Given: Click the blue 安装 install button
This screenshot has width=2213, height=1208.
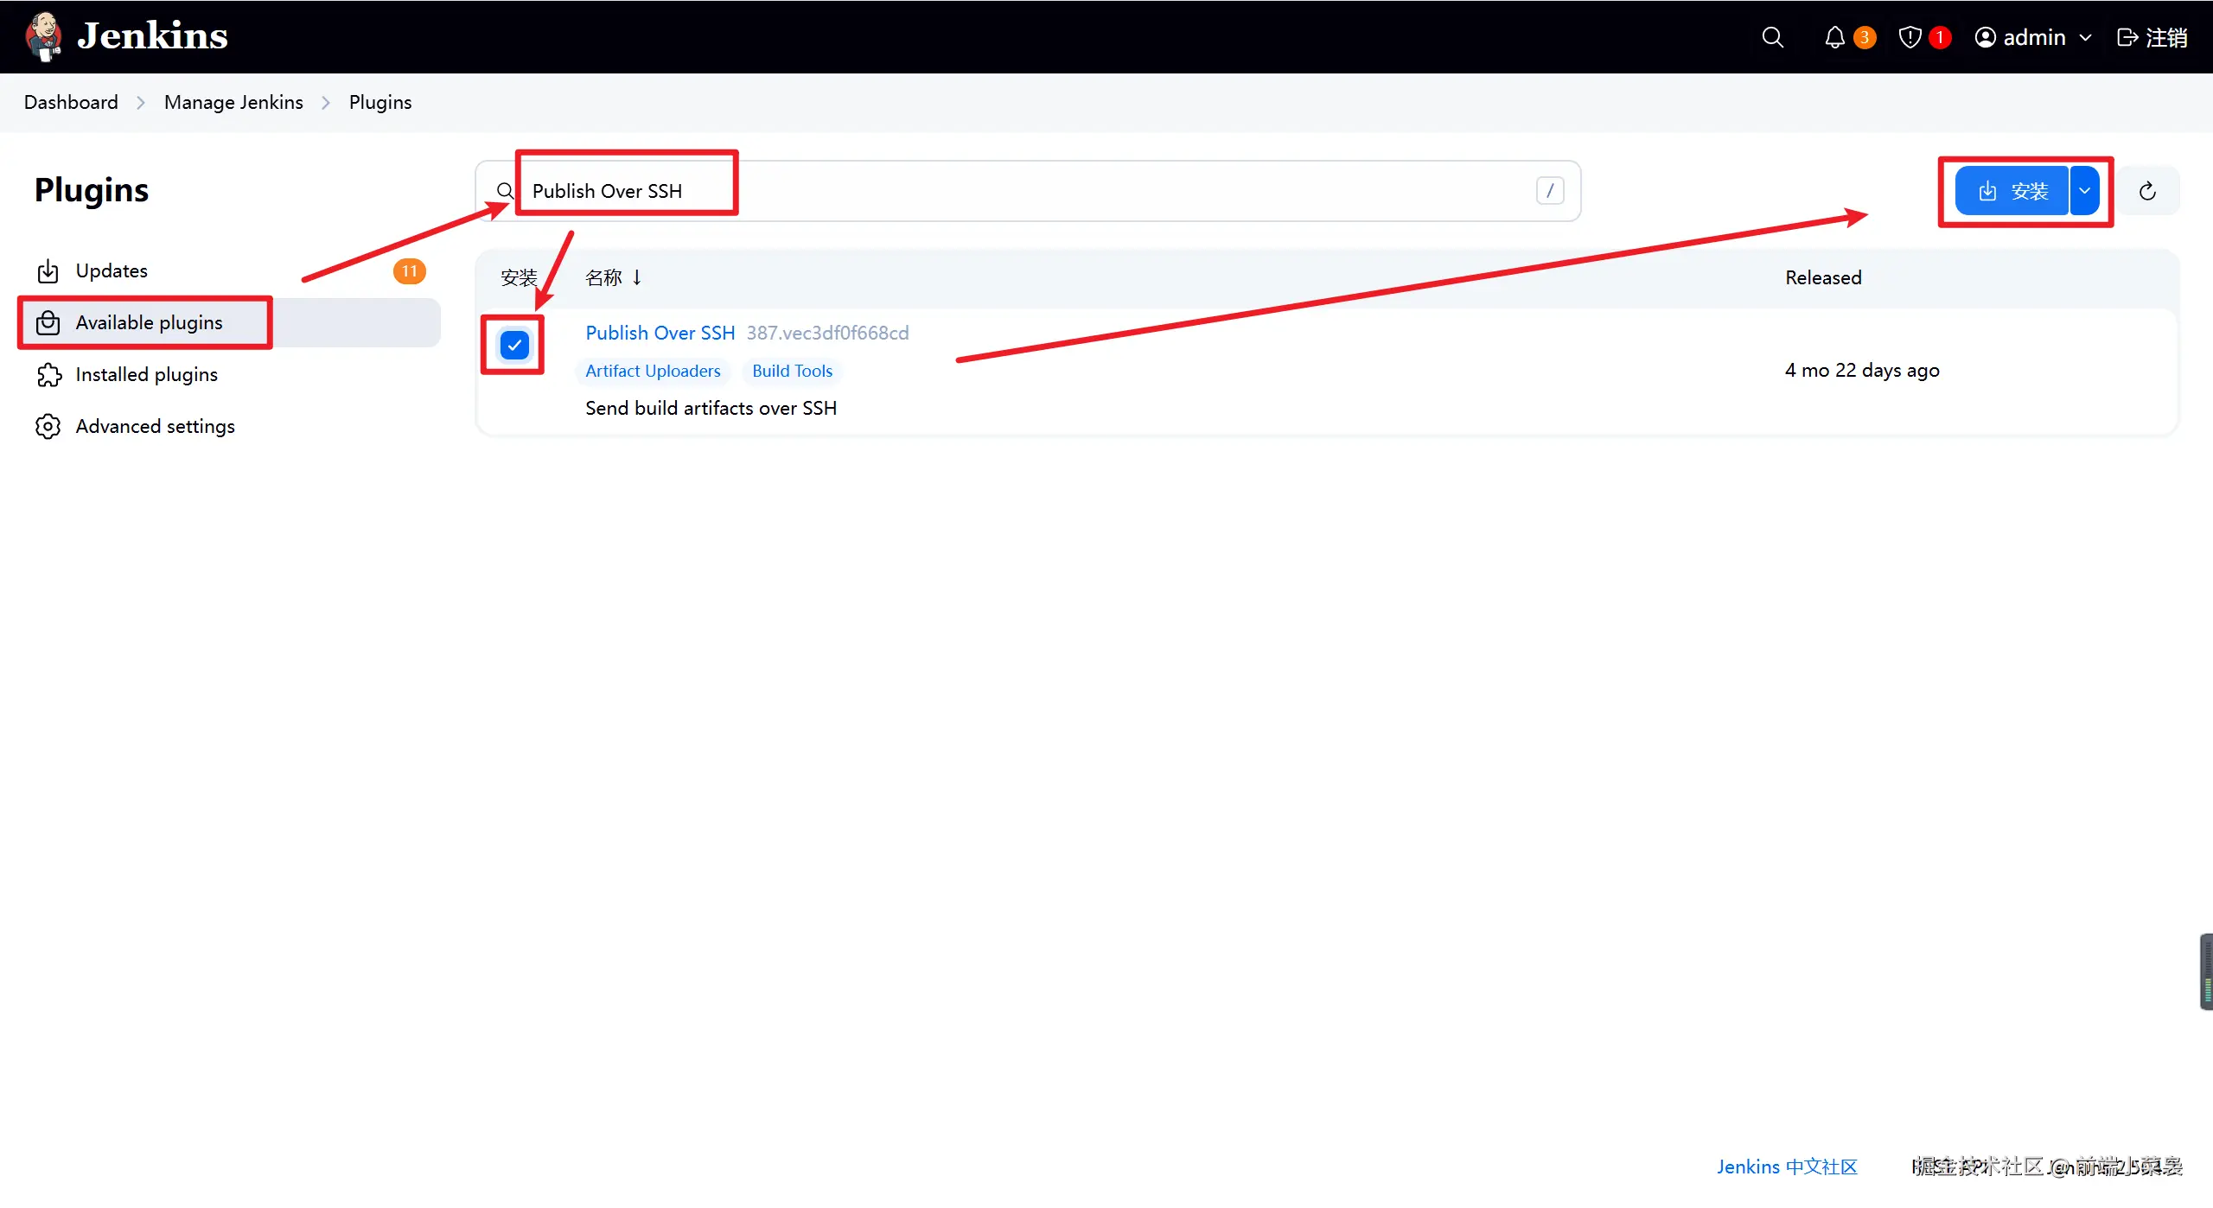Looking at the screenshot, I should [x=2012, y=191].
